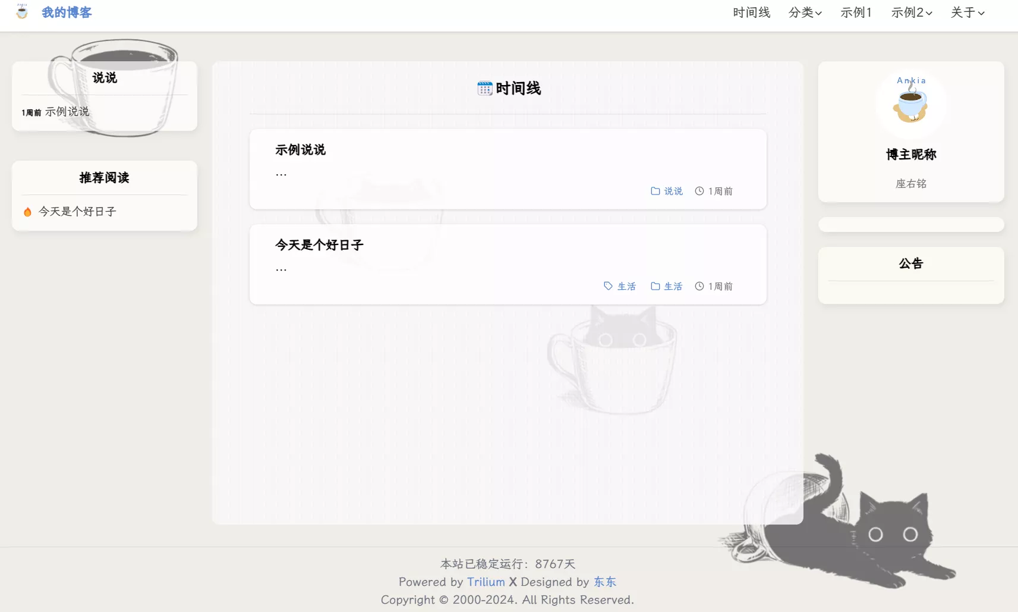Select 示例1 in the navigation bar
Viewport: 1018px width, 612px height.
[856, 12]
